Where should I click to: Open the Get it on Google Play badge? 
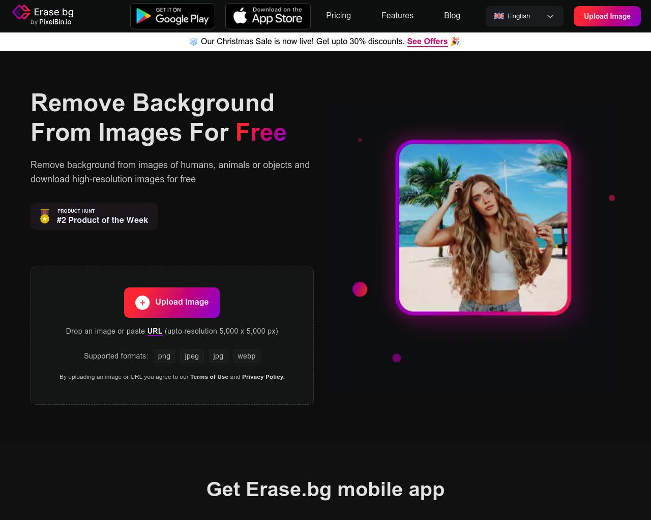172,16
